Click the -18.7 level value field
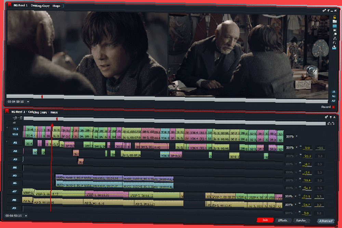Image resolution: width=342 pixels, height=228 pixels. 307,205
